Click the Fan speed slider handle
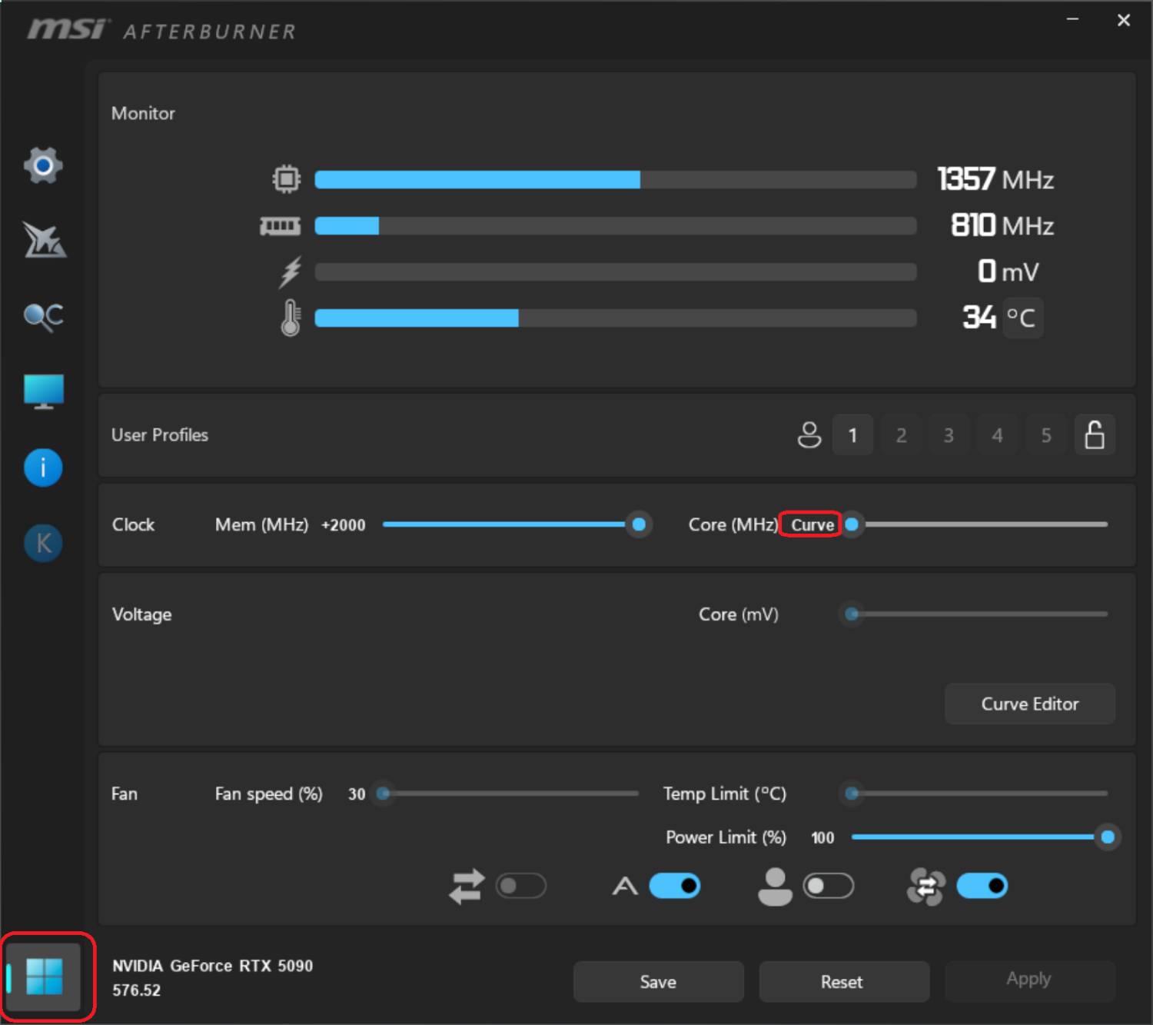Viewport: 1153px width, 1025px height. pos(383,794)
